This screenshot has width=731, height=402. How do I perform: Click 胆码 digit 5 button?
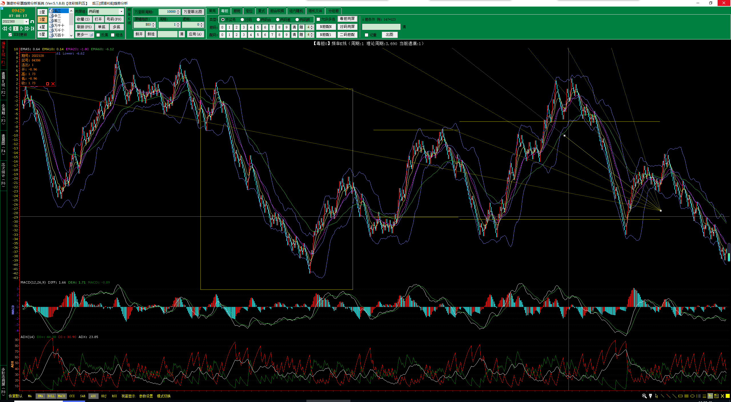coord(258,27)
